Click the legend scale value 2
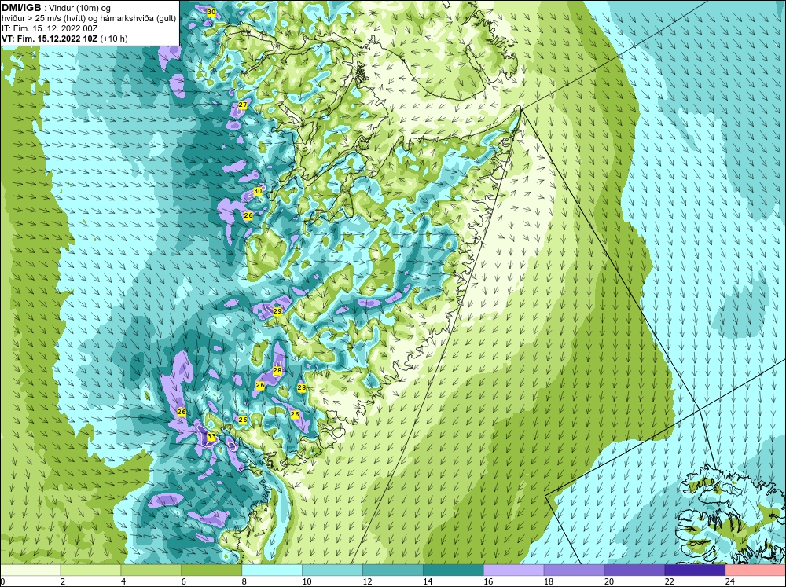This screenshot has height=587, width=786. (63, 581)
